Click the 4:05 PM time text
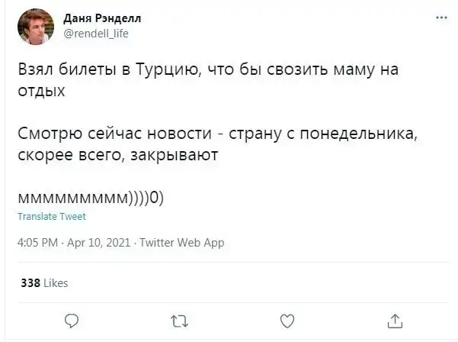Image resolution: width=458 pixels, height=342 pixels. pos(37,243)
